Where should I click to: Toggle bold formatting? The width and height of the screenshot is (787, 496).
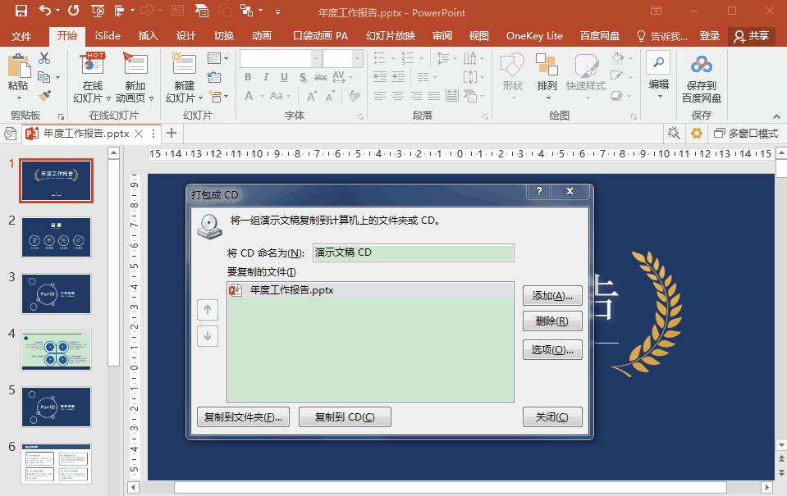[x=248, y=76]
